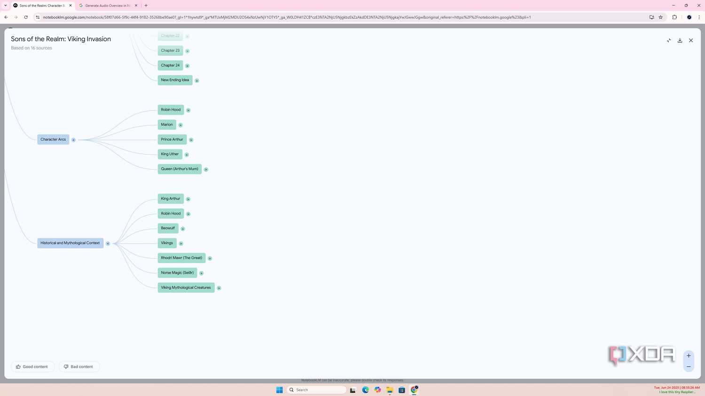Select Historical and Mythological Context node
The image size is (705, 396).
[x=70, y=243]
